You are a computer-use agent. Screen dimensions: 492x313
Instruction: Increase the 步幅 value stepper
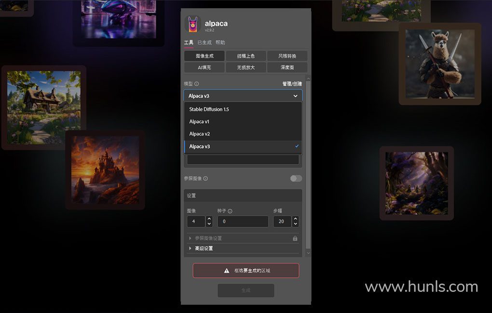(295, 219)
